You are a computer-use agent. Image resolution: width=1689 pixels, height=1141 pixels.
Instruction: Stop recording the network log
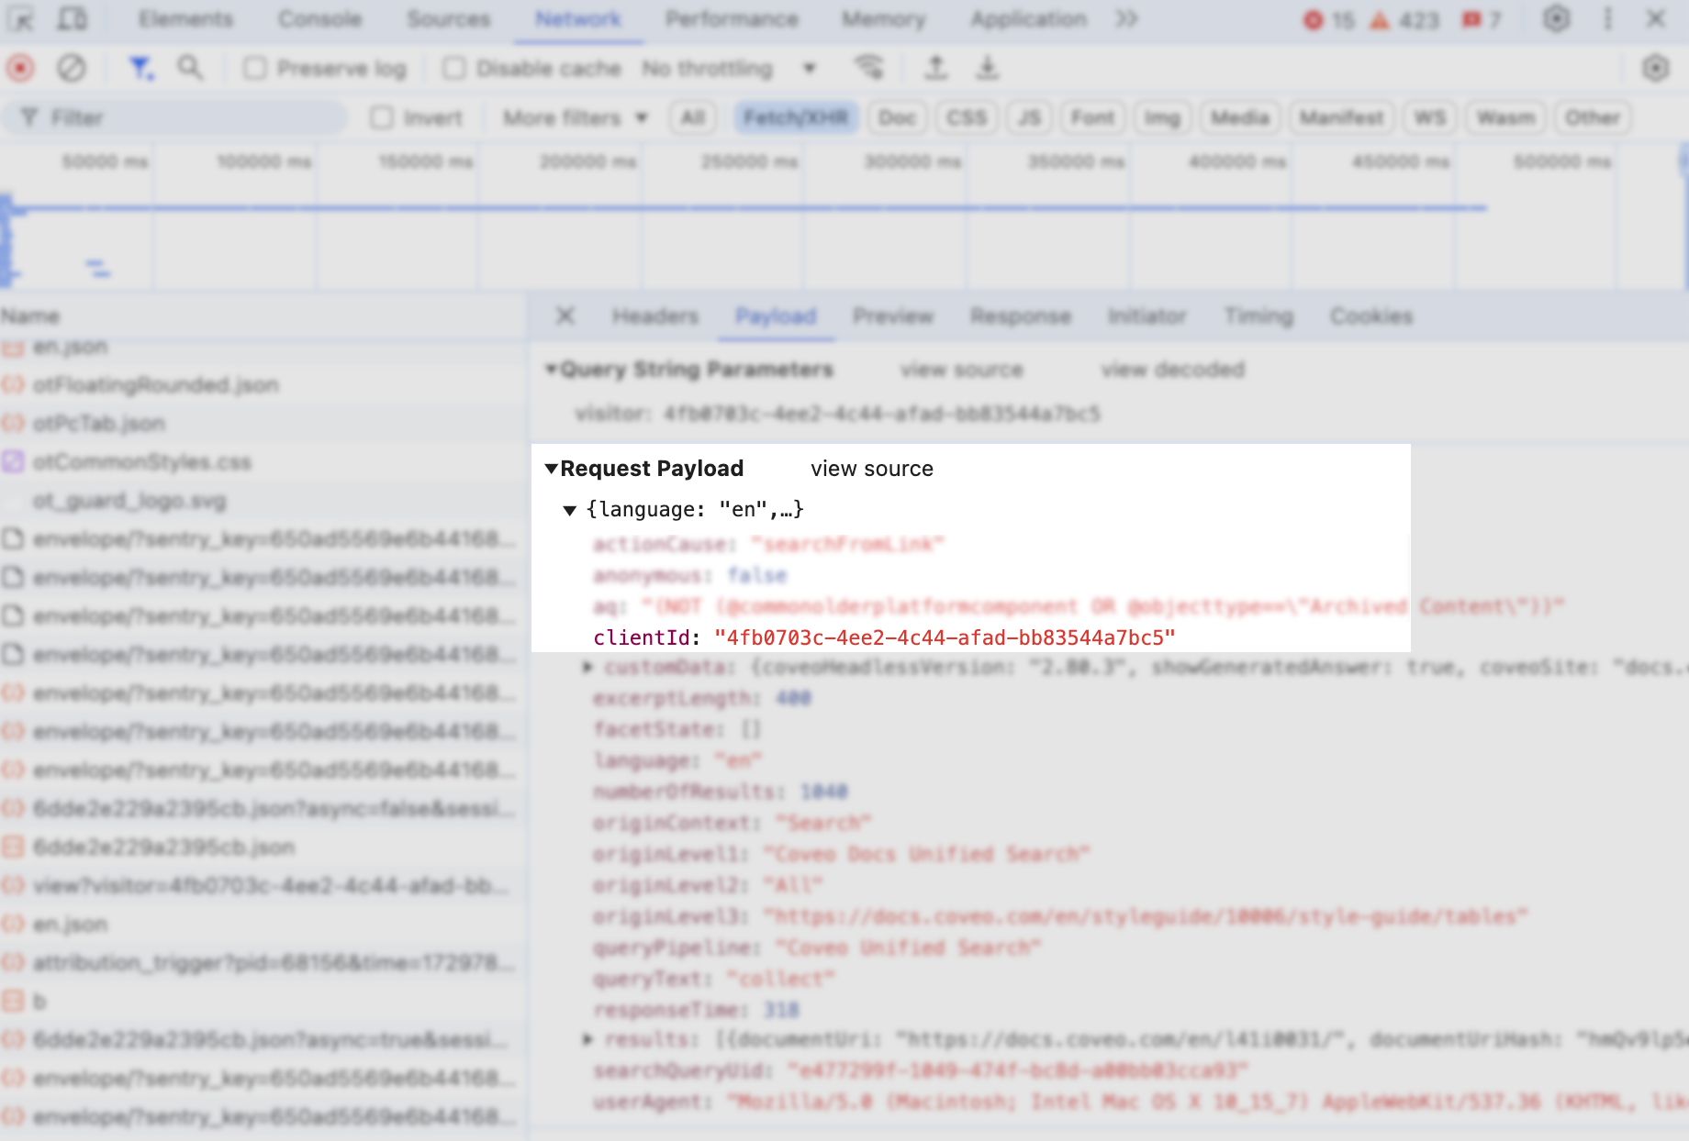(x=20, y=68)
